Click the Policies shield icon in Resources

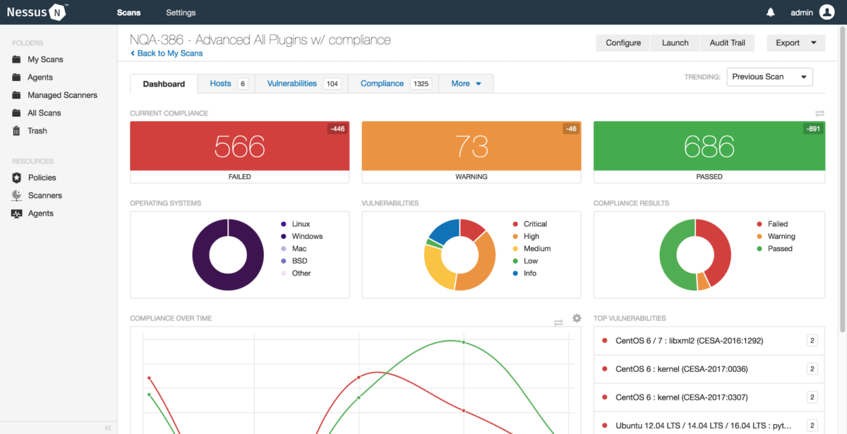[17, 178]
